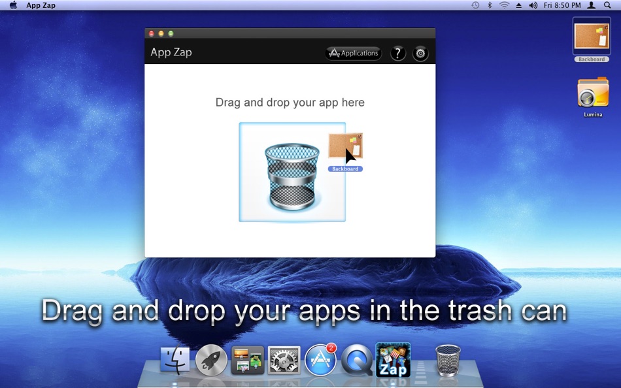Click the 'Drag and drop your app here' text
This screenshot has height=388, width=621.
(290, 103)
